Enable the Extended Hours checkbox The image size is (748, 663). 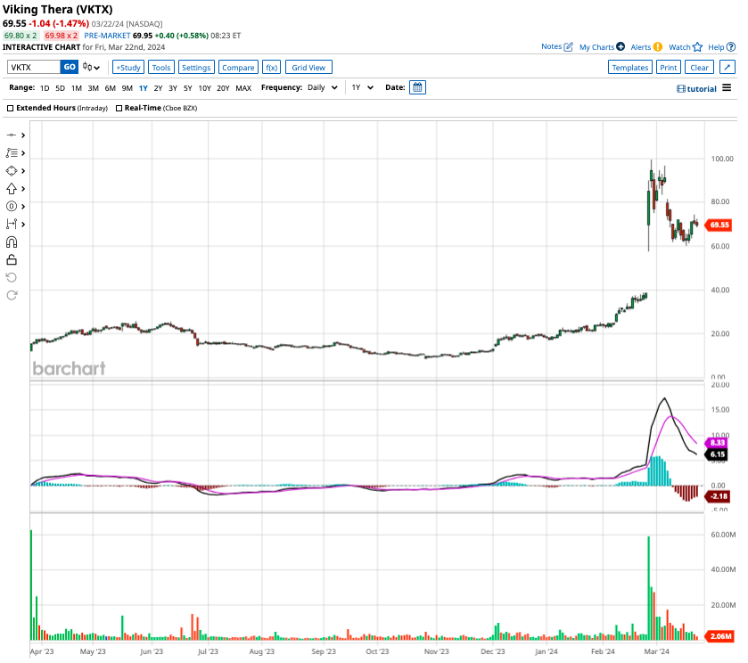click(11, 108)
